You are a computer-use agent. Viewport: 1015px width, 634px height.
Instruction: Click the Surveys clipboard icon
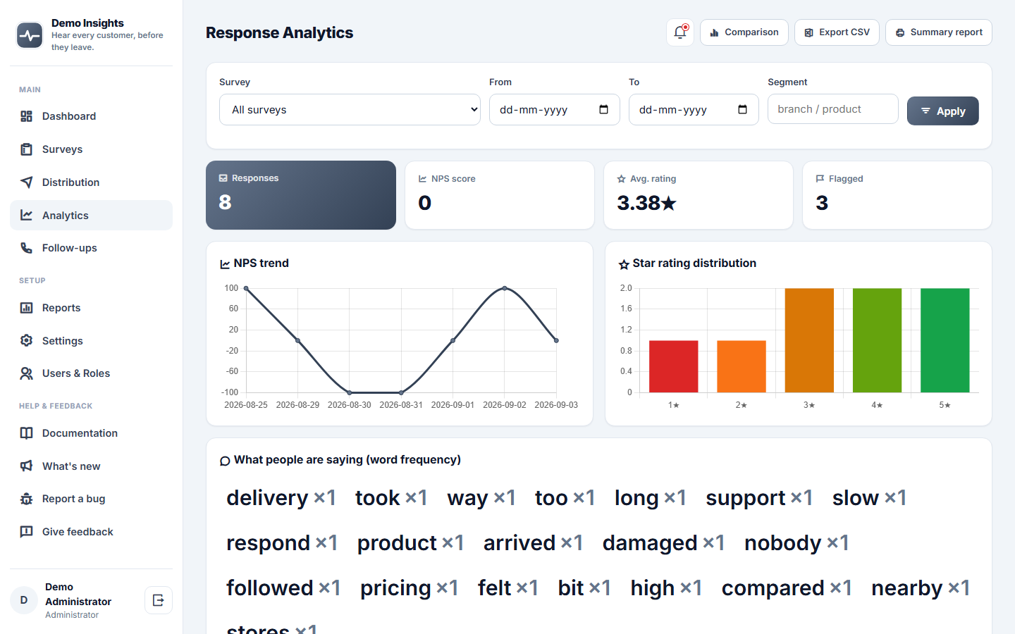26,149
